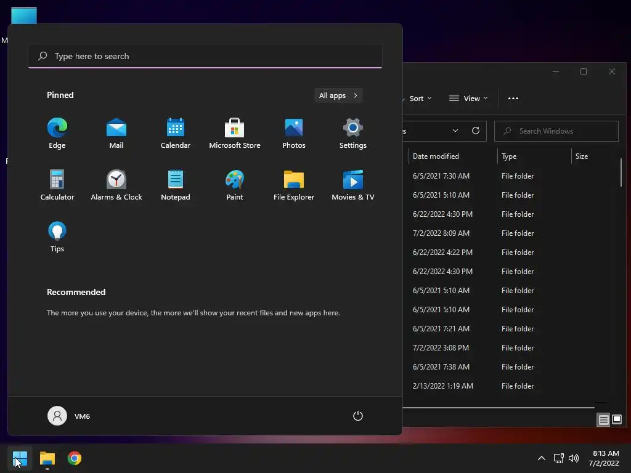The width and height of the screenshot is (631, 473).
Task: Open Settings from pinned apps
Action: 353,134
